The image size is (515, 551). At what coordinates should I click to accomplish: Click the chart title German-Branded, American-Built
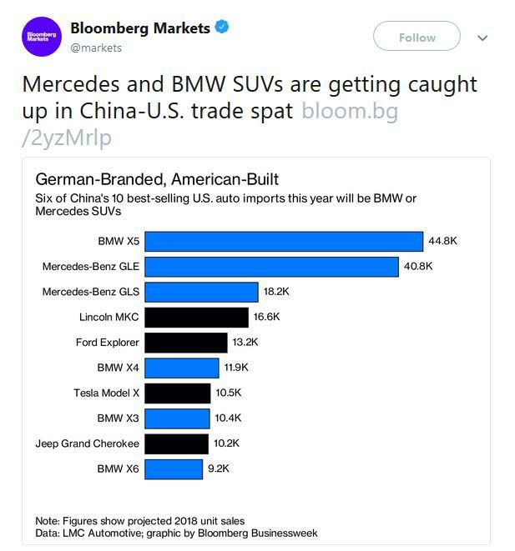(157, 179)
